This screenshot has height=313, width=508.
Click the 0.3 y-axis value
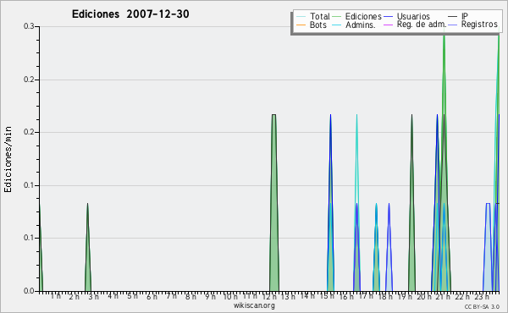[29, 26]
